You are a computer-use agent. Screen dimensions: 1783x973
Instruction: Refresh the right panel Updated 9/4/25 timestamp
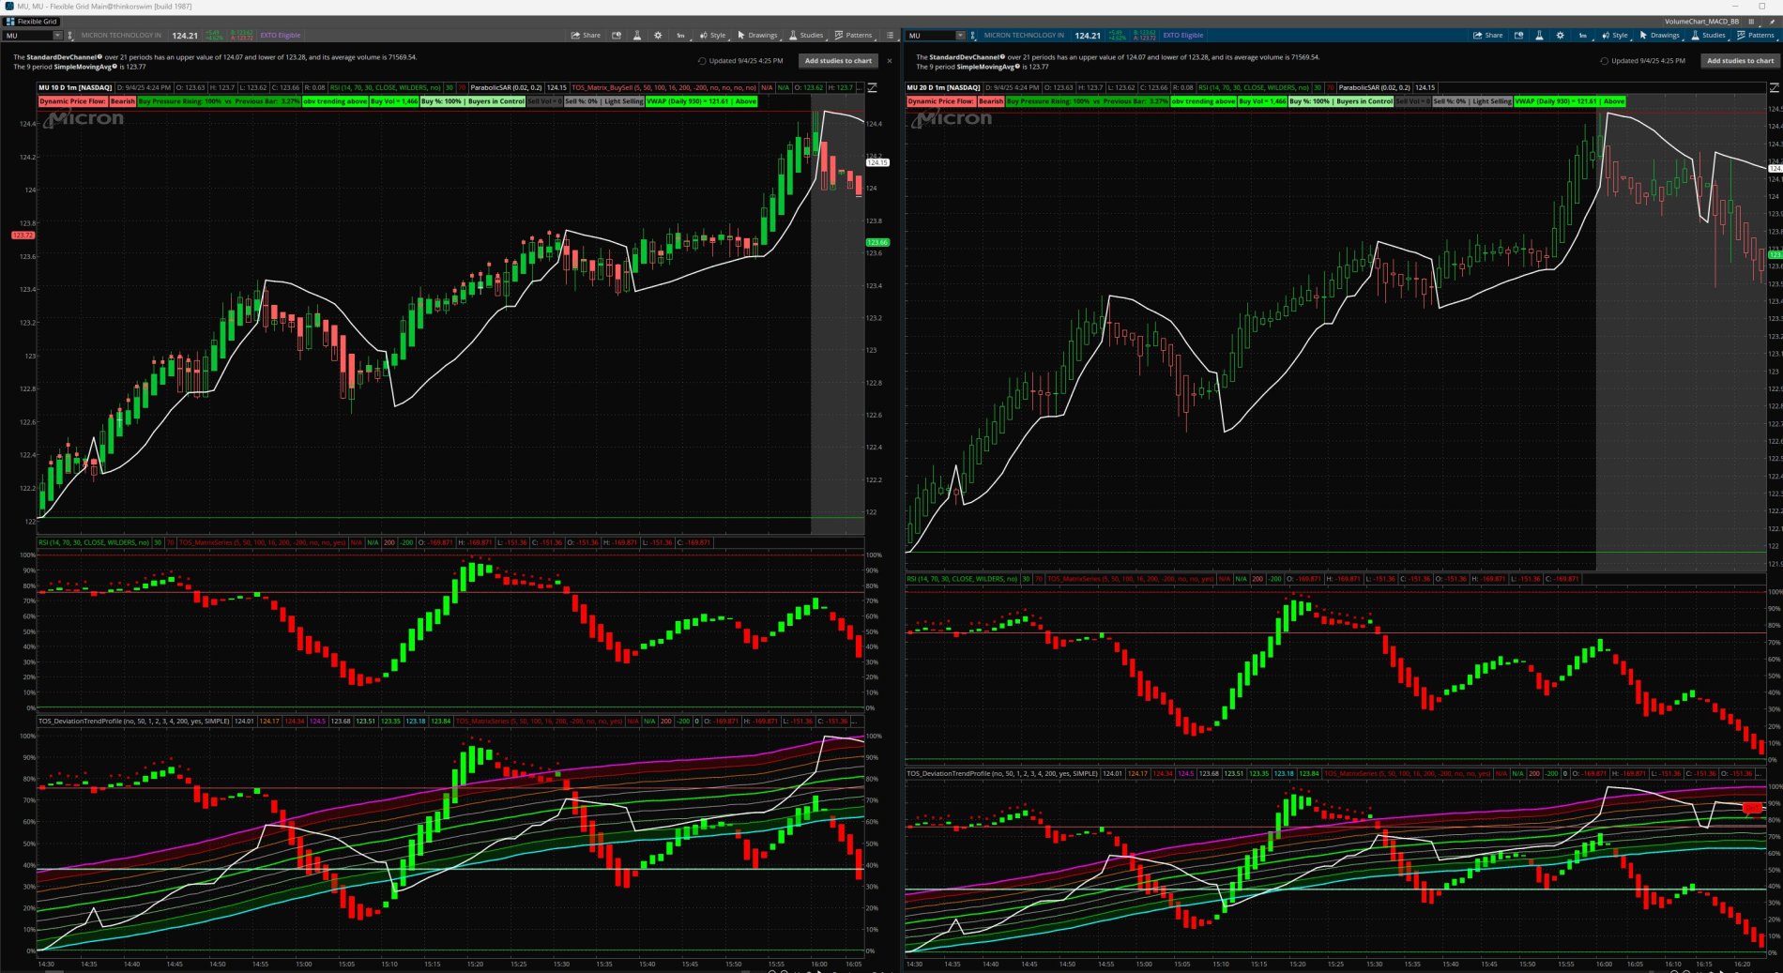(x=1604, y=61)
